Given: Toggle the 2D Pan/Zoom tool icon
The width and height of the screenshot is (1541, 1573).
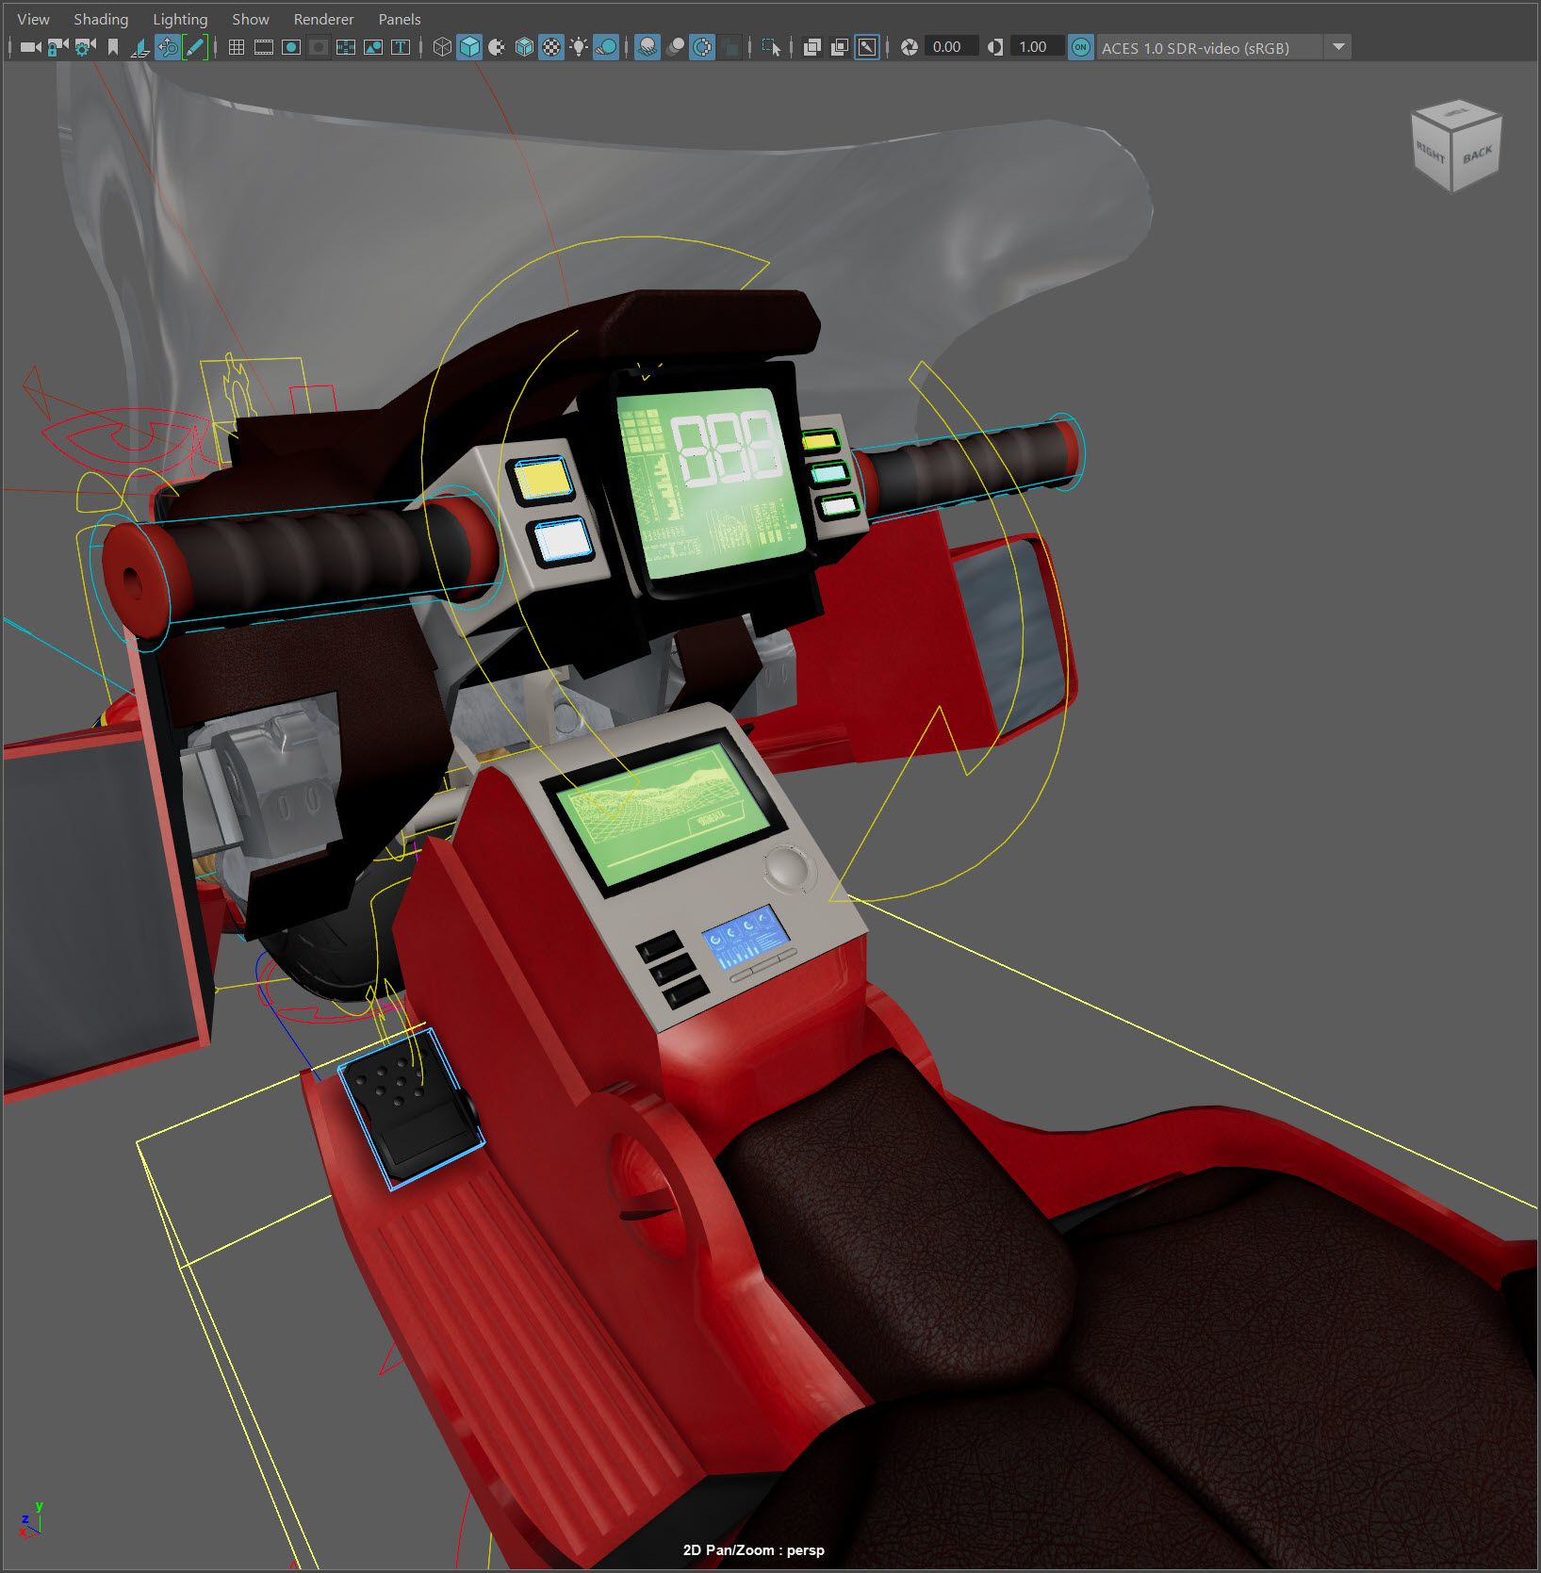Looking at the screenshot, I should (x=168, y=47).
